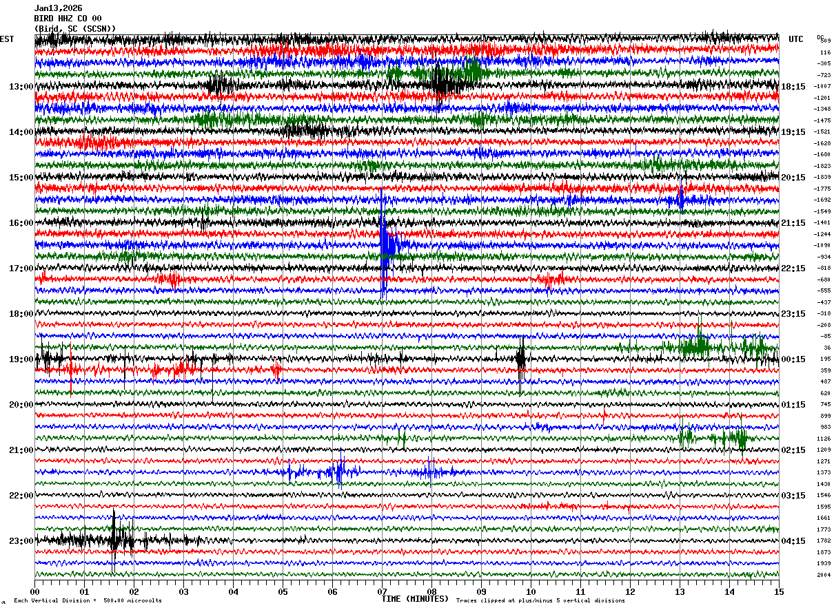
Task: Click the 21:15 UTC time label
Action: tap(793, 223)
